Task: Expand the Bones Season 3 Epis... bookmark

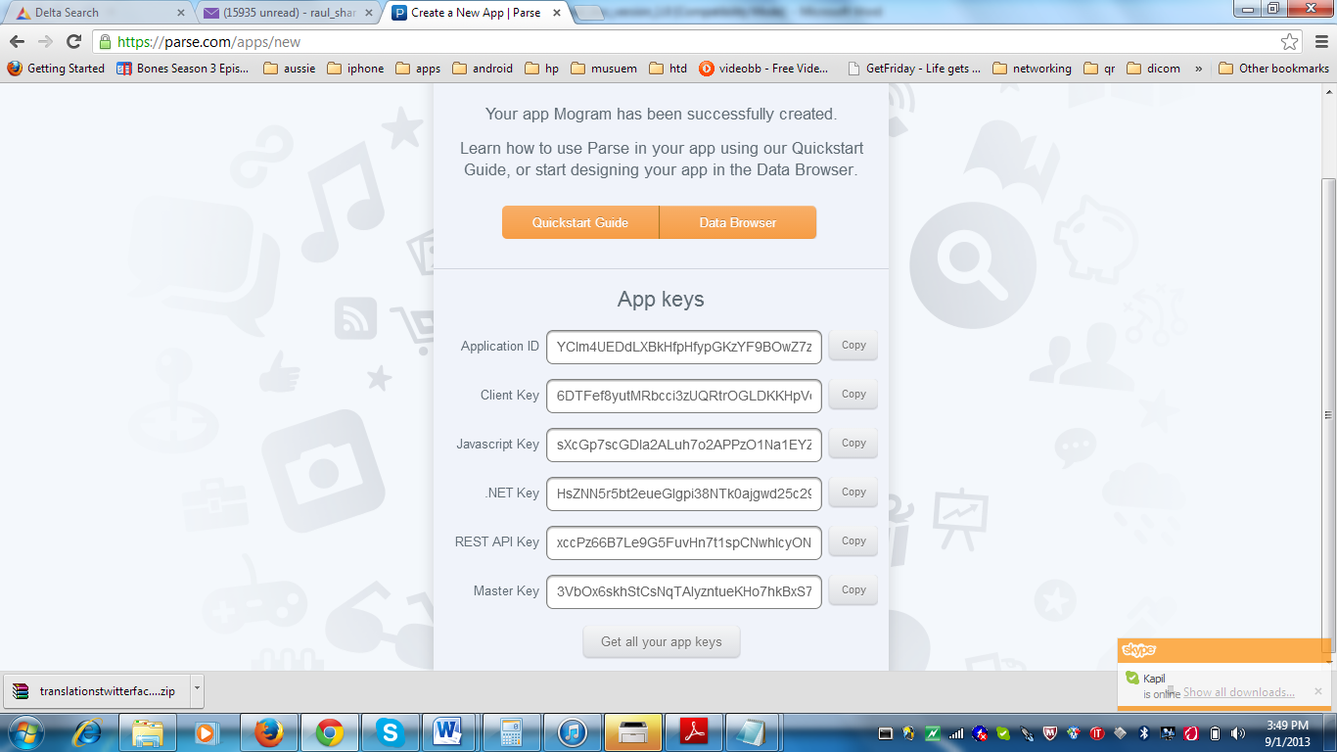Action: click(183, 69)
